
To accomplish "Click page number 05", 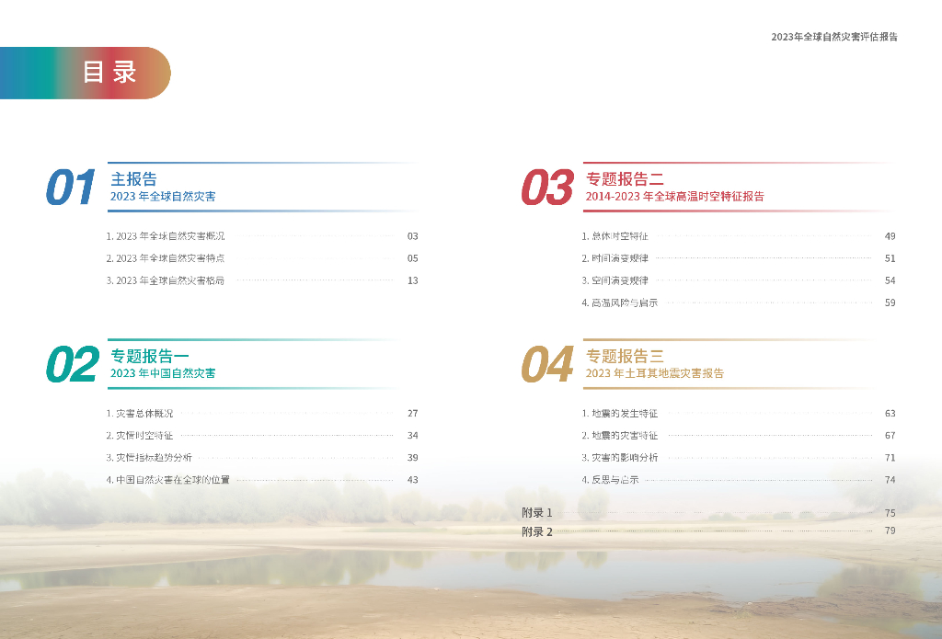I will point(413,258).
